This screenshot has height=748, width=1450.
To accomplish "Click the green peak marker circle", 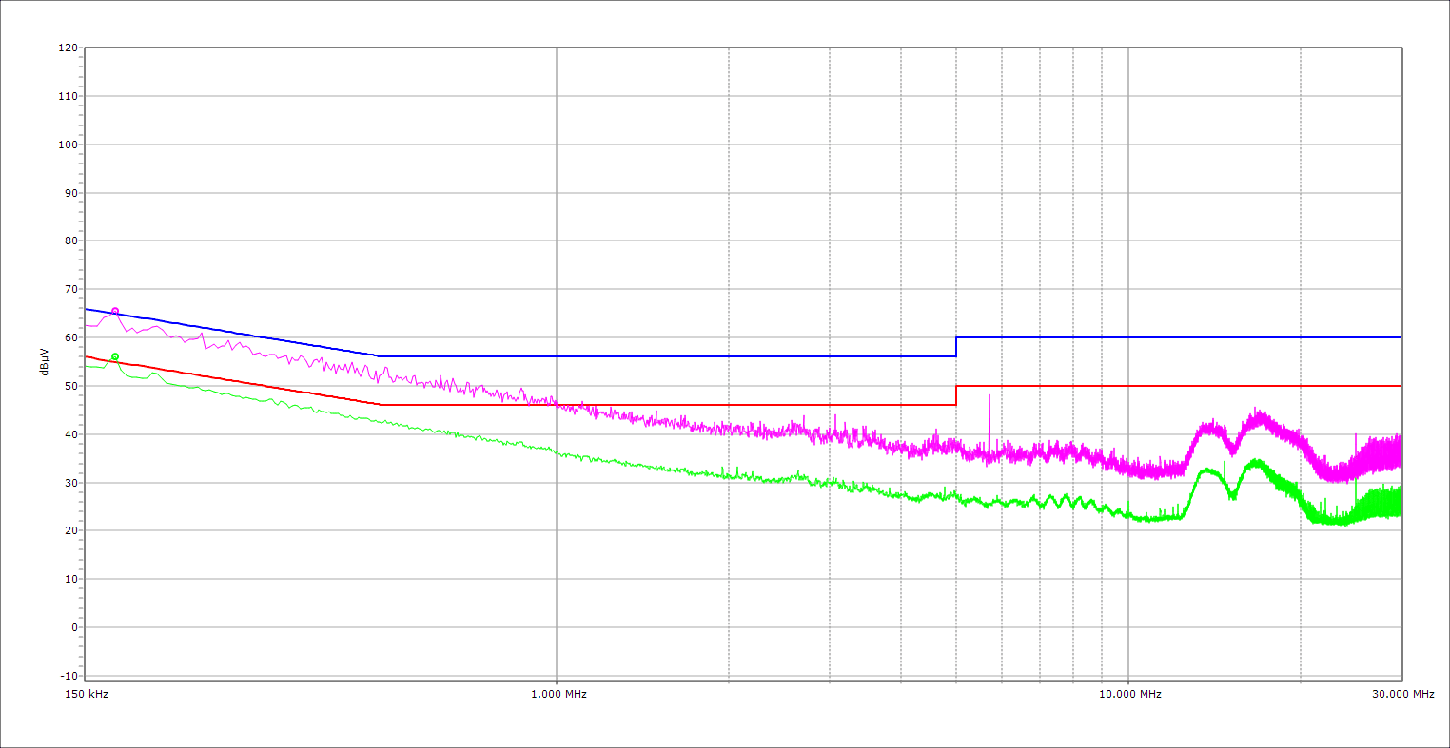I will [x=115, y=357].
